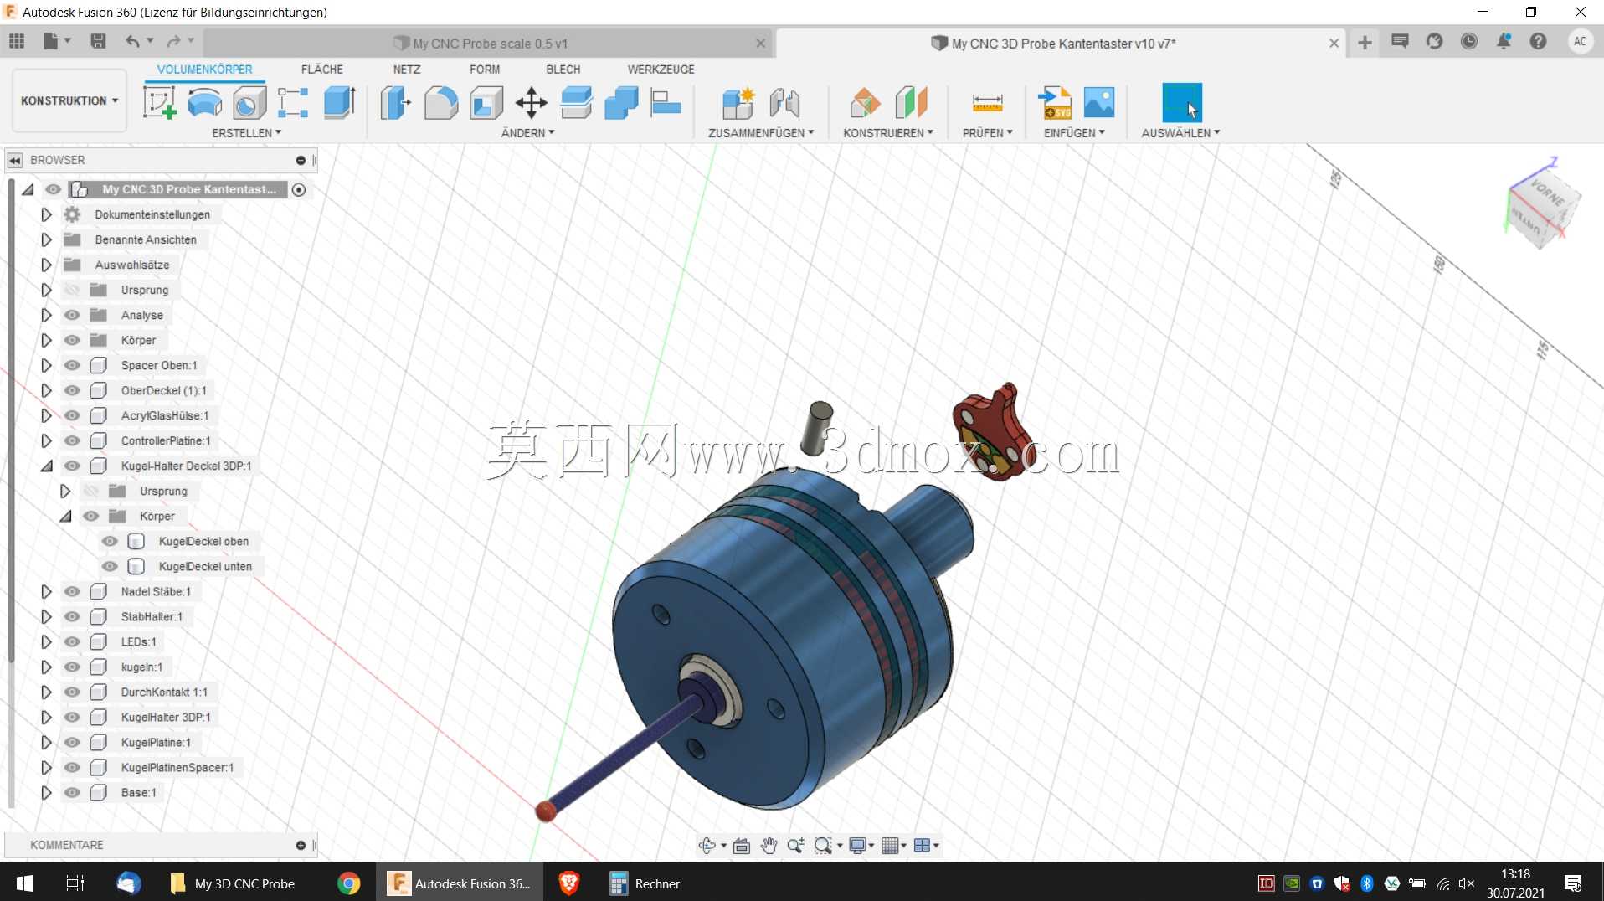
Task: Select the Joint tool icon
Action: (784, 103)
